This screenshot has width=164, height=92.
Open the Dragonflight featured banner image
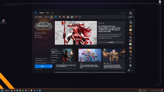76,33
